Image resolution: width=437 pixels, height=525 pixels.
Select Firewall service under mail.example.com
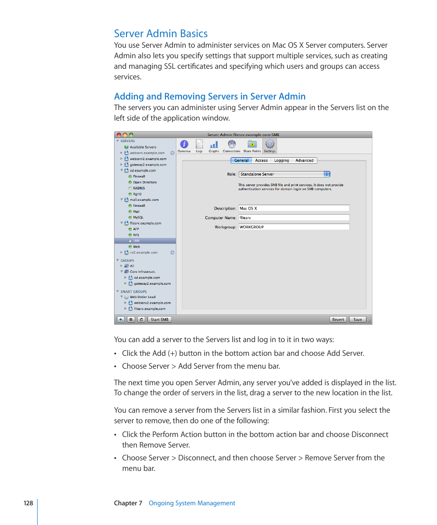[139, 205]
